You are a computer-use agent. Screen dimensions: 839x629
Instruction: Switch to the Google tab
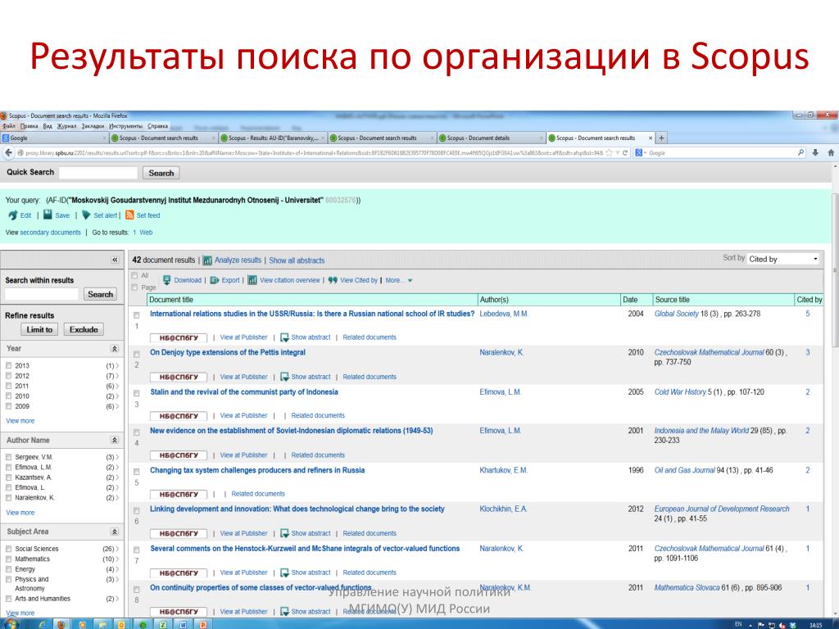pyautogui.click(x=55, y=138)
